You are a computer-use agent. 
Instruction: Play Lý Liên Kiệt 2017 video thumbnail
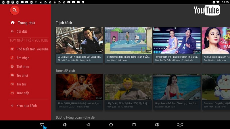pyautogui.click(x=79, y=40)
